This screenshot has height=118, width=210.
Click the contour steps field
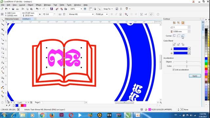[x=180, y=27]
